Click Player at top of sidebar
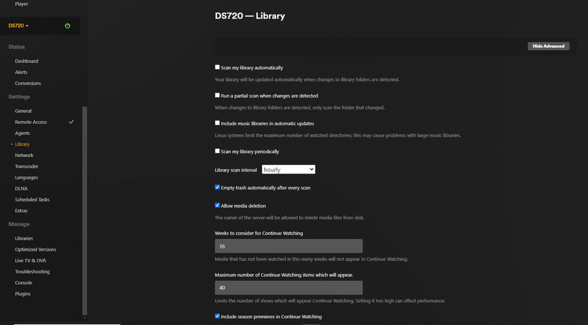The height and width of the screenshot is (325, 588). [22, 4]
